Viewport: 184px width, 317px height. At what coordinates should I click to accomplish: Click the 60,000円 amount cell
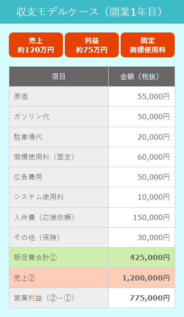142,157
